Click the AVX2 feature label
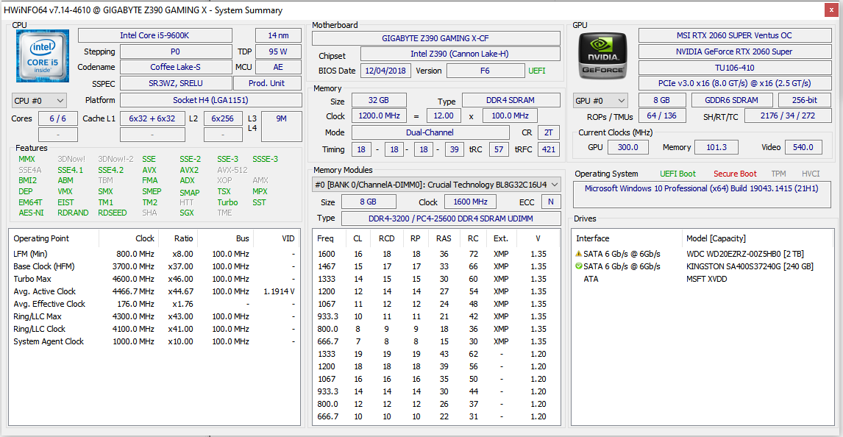The image size is (843, 437). pos(189,170)
